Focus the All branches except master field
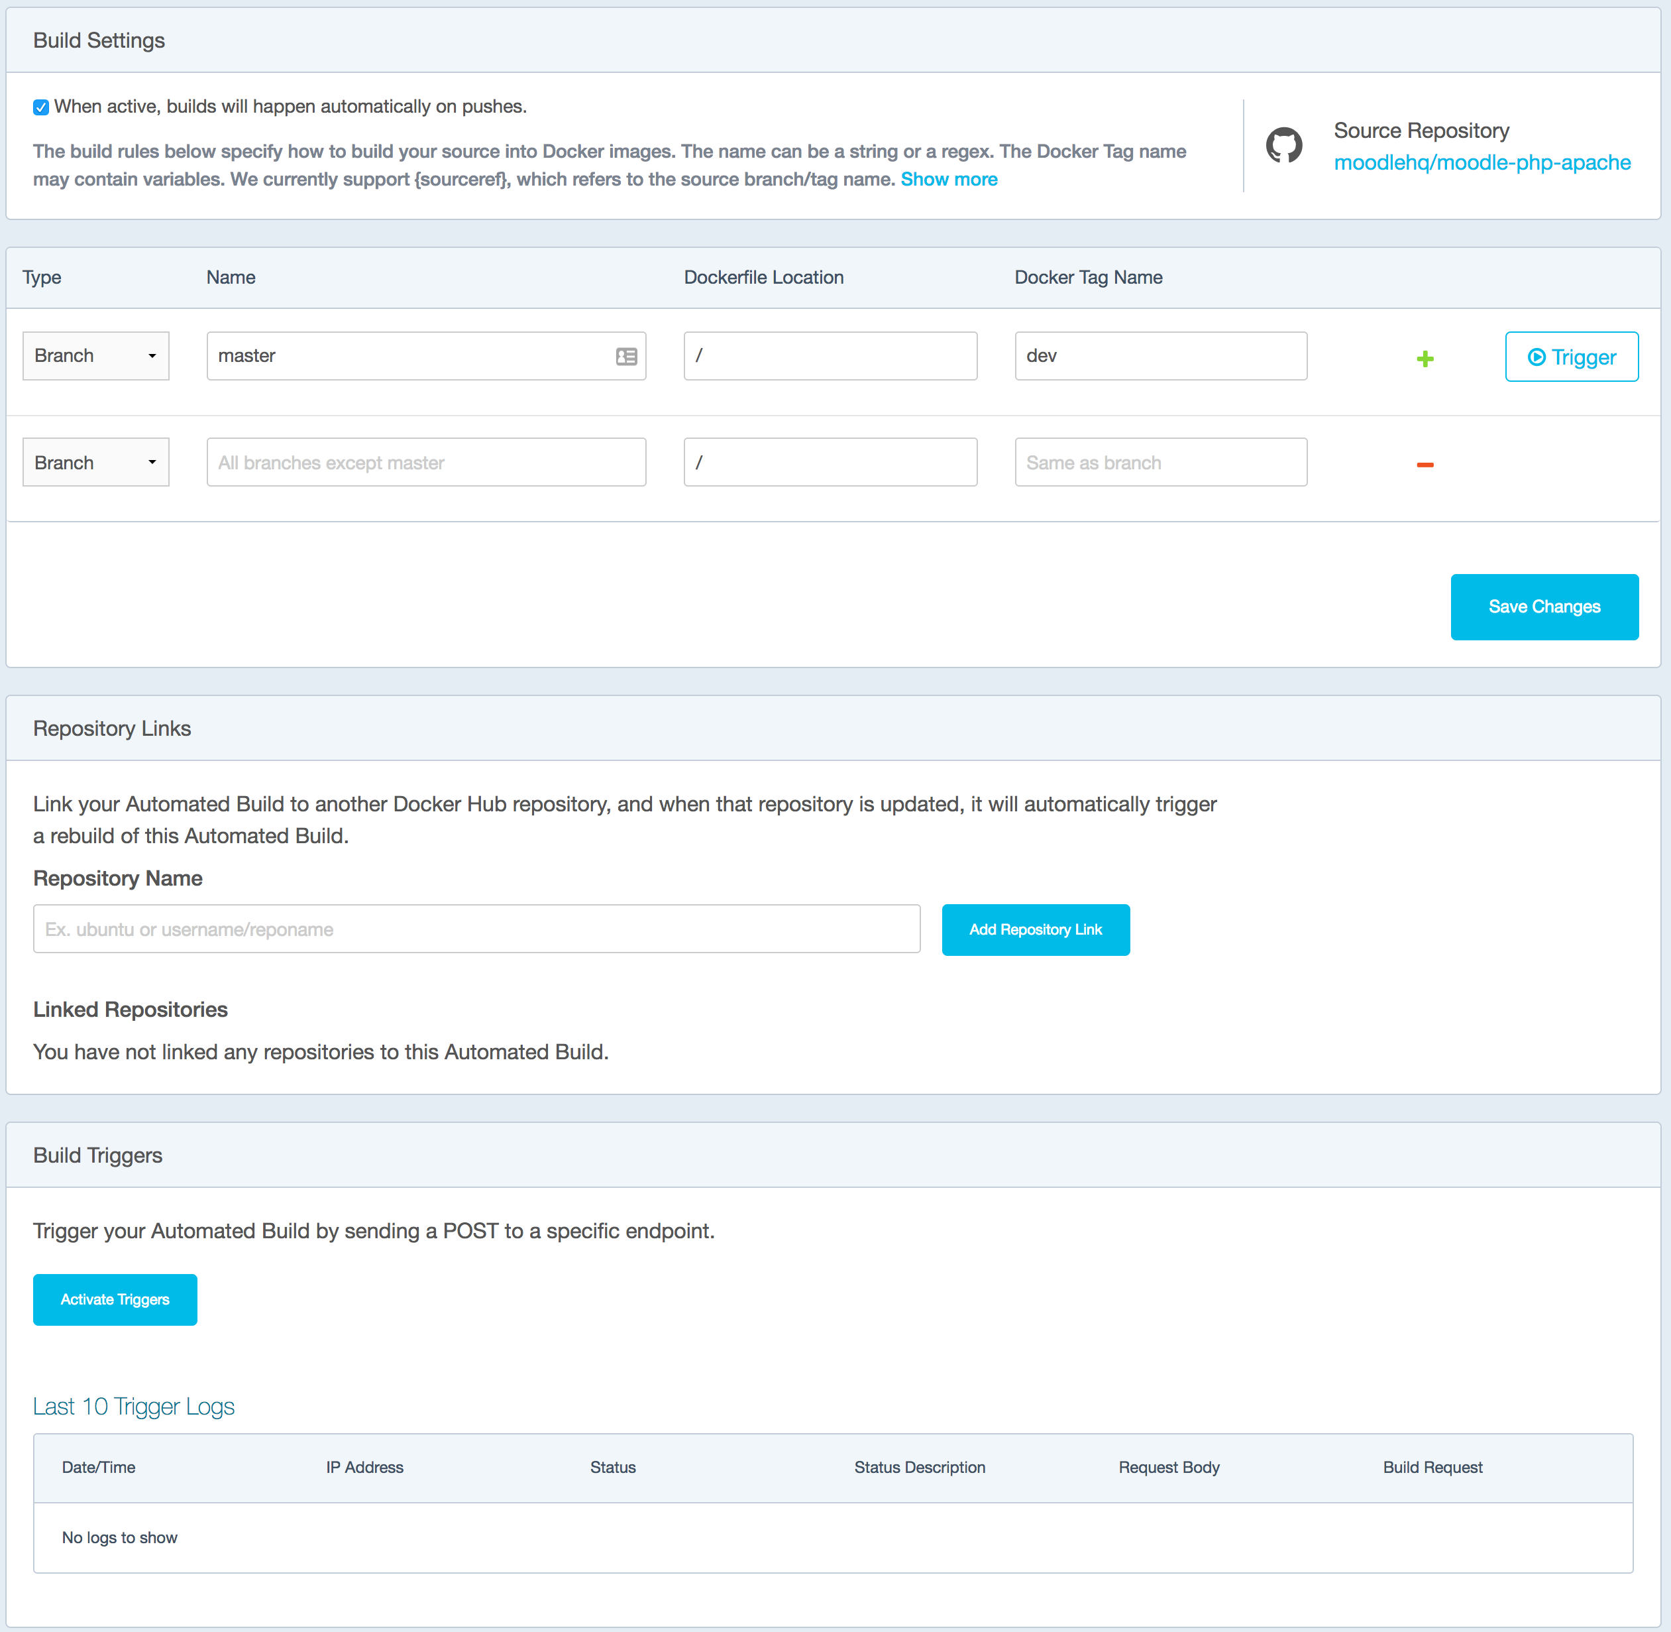Screen dimensions: 1671x1632 [426, 461]
